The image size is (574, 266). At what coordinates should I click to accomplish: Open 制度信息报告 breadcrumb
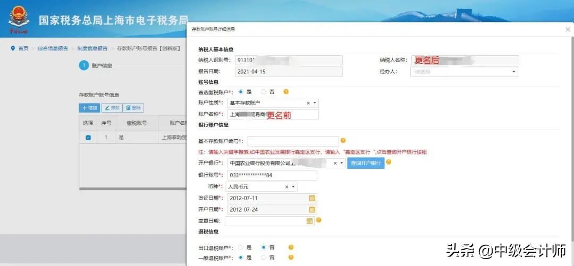click(x=92, y=48)
